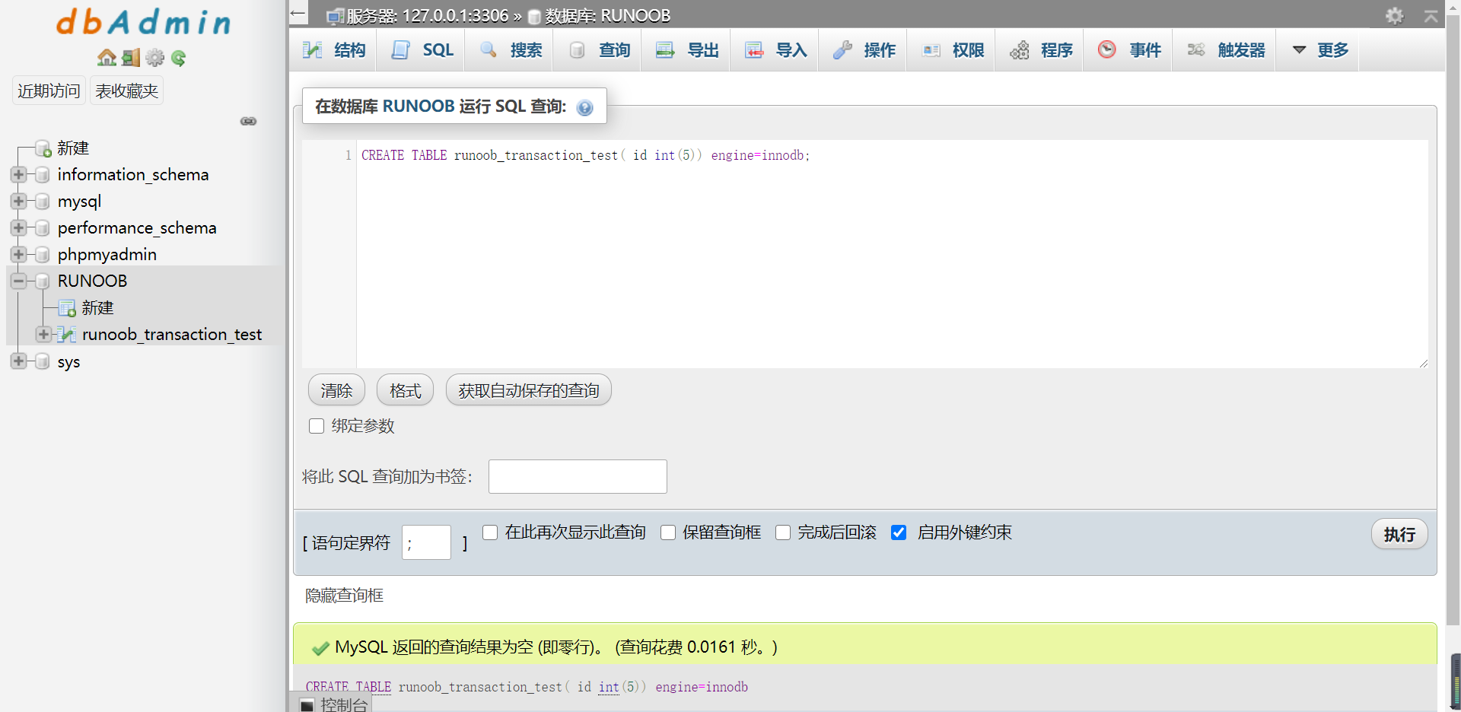This screenshot has height=712, width=1461.
Task: Click the server icon in breadcrumb
Action: coord(335,16)
